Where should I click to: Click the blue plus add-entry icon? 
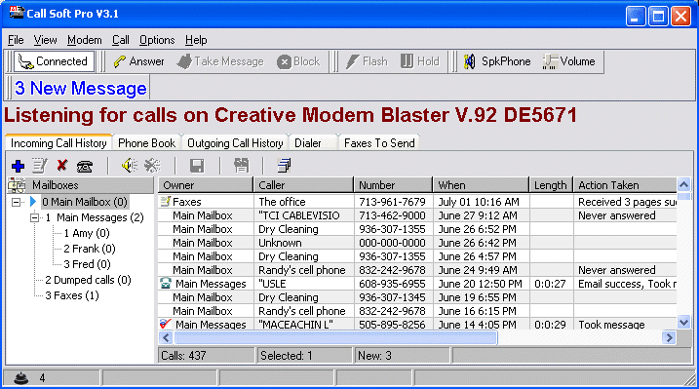[x=18, y=166]
